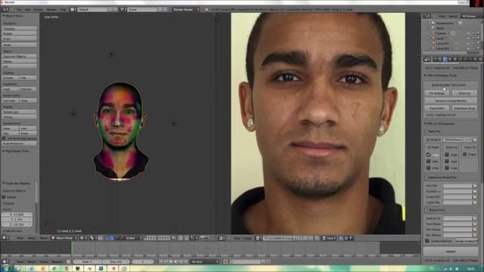Toggle visibility eye for Lamp in outliner
This screenshot has height=272, width=484.
coord(468,39)
